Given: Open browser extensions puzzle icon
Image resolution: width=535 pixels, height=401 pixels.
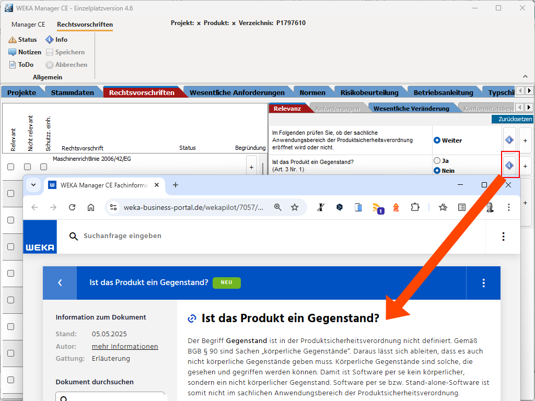Looking at the screenshot, I should click(x=415, y=207).
